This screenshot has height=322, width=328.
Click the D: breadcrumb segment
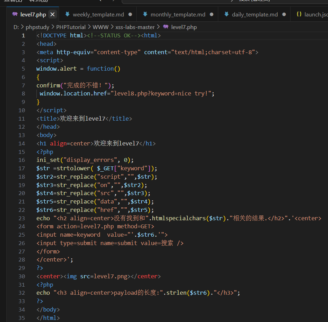pos(16,27)
